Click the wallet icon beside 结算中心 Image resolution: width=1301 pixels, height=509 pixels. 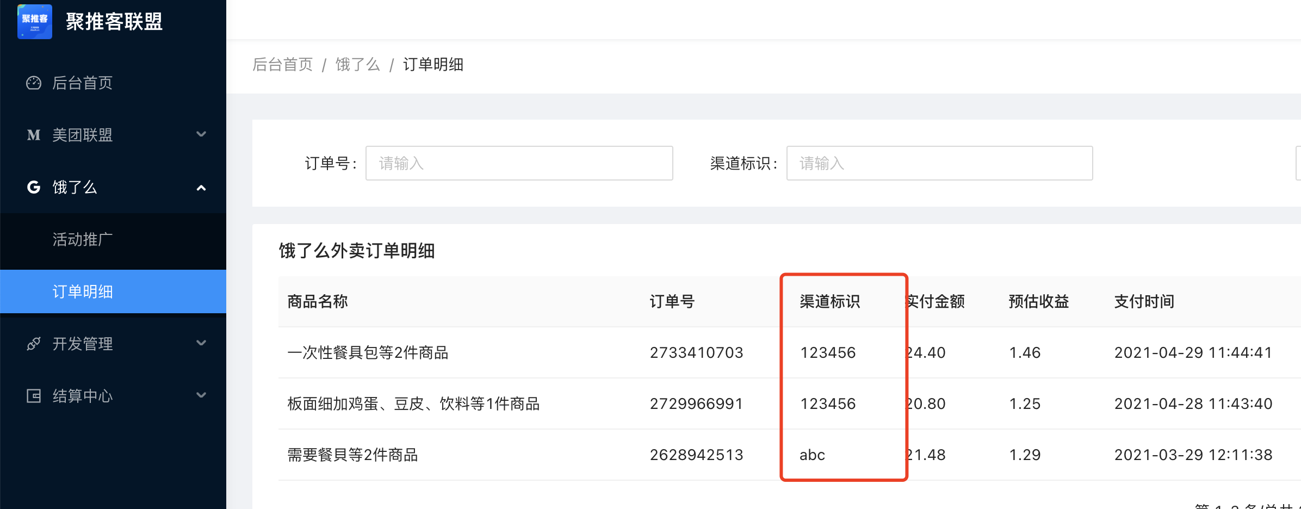pos(34,396)
